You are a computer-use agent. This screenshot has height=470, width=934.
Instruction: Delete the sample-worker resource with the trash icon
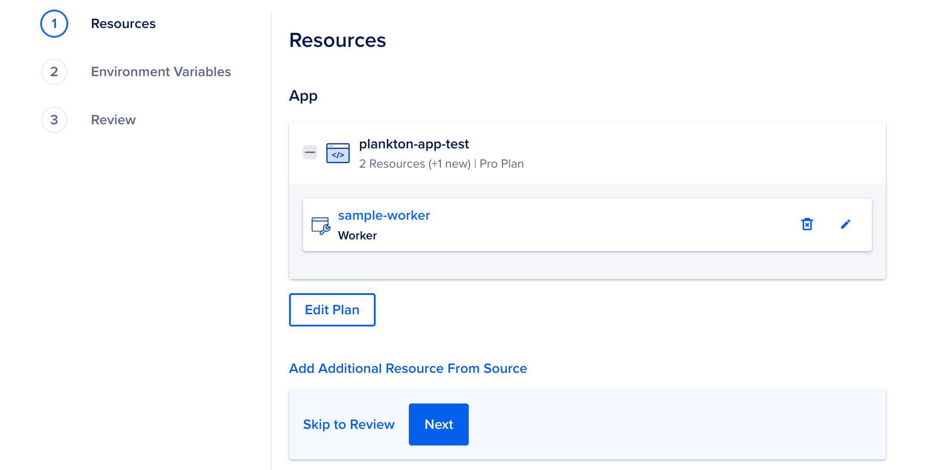(807, 224)
